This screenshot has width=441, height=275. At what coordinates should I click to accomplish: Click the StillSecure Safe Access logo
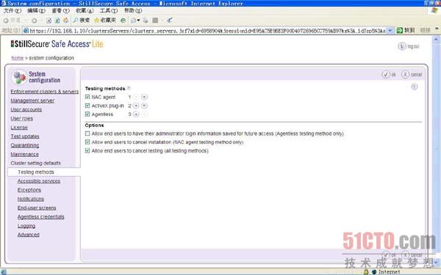57,44
